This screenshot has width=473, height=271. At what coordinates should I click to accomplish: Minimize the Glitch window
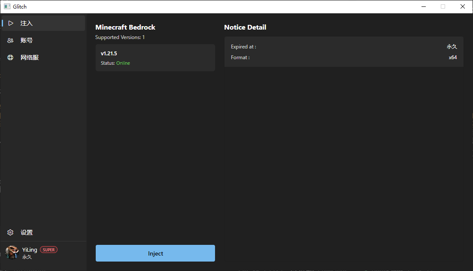click(424, 6)
